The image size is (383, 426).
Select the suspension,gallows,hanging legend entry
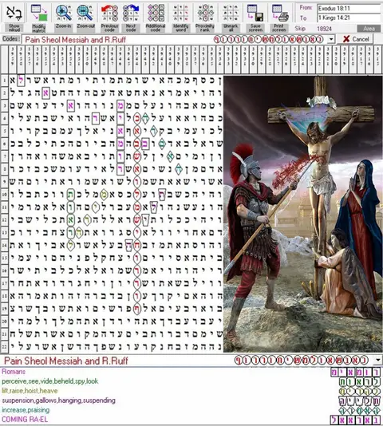pyautogui.click(x=59, y=400)
